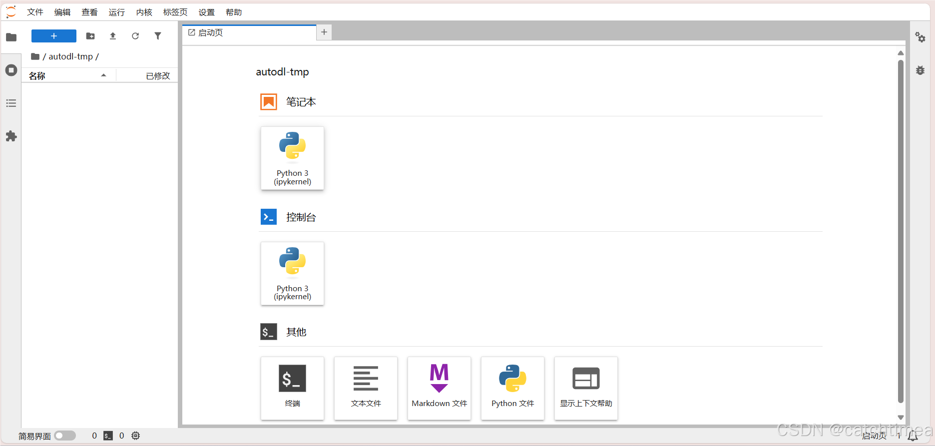Create a new Python 文件

tap(512, 388)
